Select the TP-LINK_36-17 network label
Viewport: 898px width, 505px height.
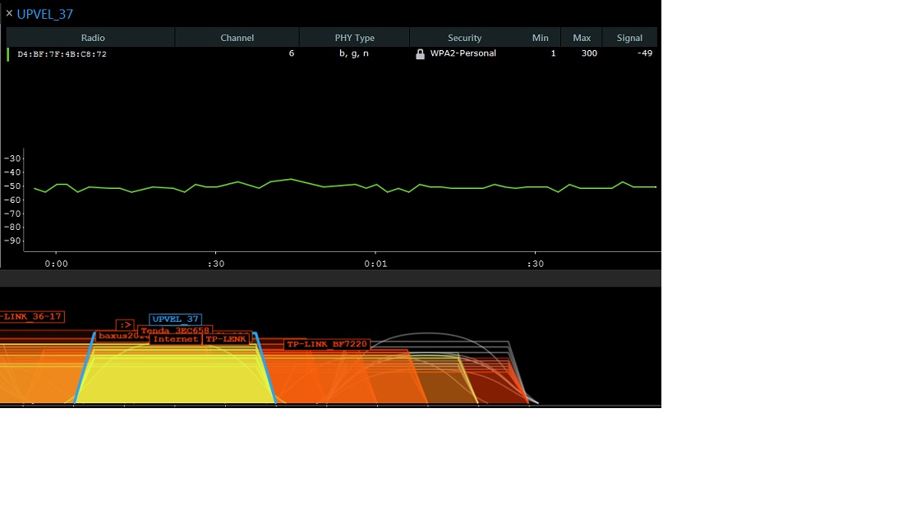[31, 317]
